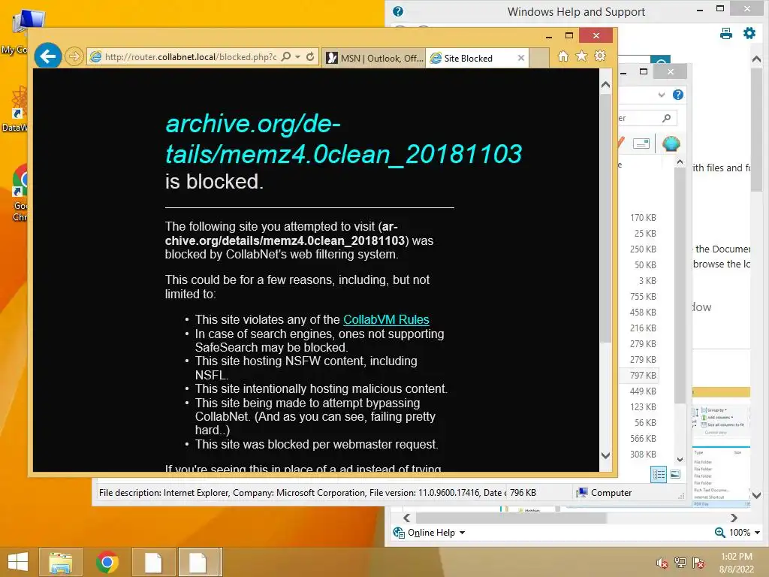Click the search magnifier in IE address bar
Screen dimensions: 769x577
tap(286, 57)
